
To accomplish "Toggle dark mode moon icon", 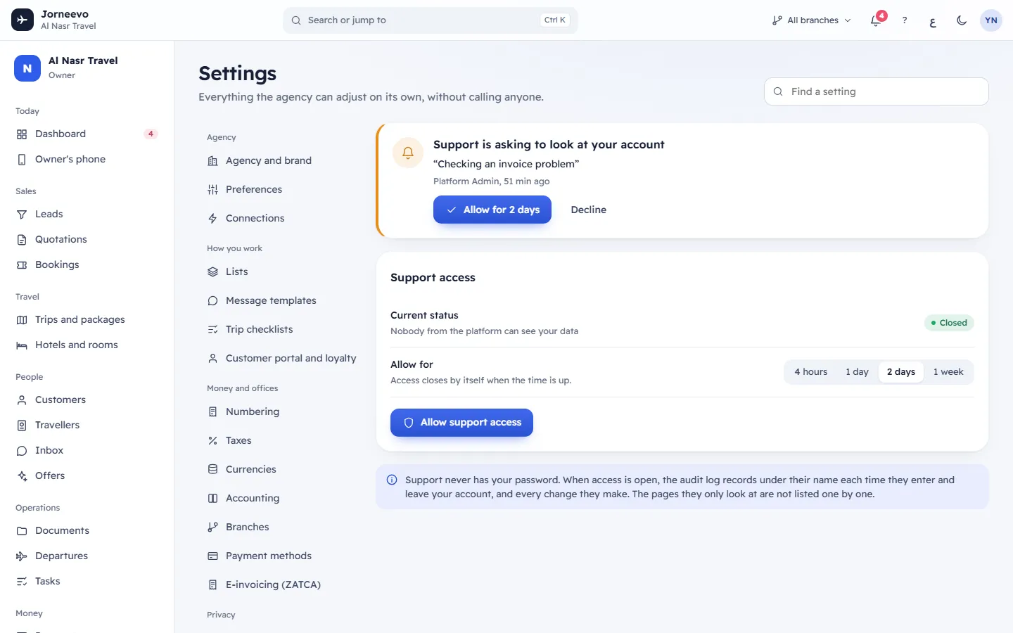I will (x=962, y=20).
